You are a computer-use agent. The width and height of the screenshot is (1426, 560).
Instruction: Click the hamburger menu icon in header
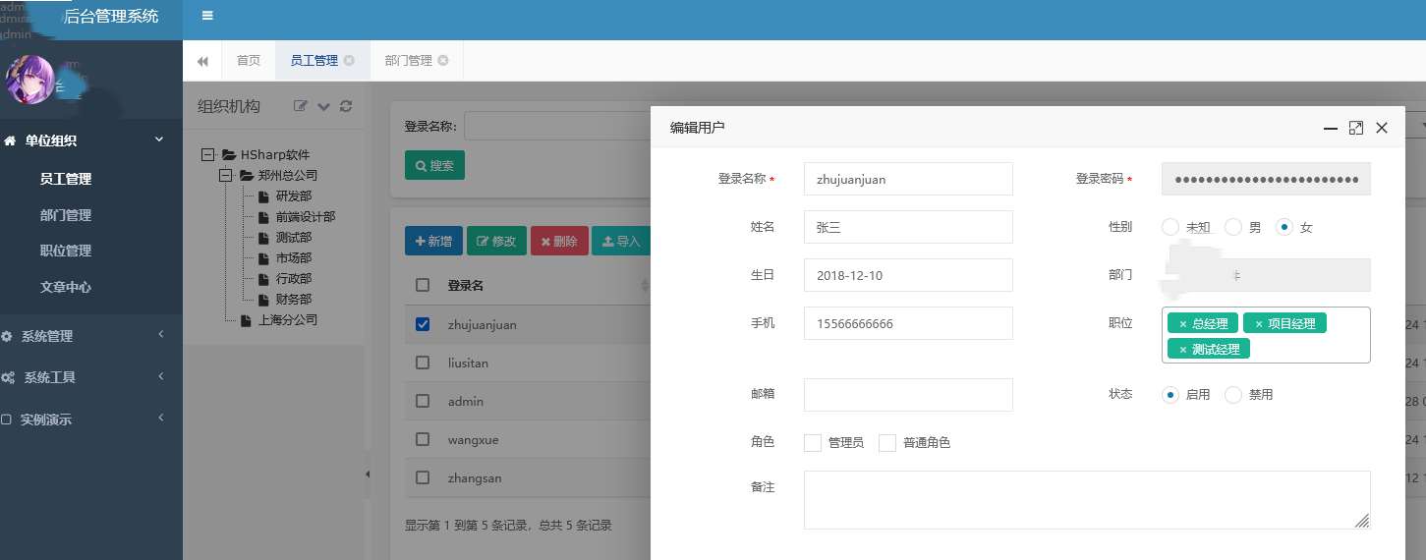(x=207, y=16)
